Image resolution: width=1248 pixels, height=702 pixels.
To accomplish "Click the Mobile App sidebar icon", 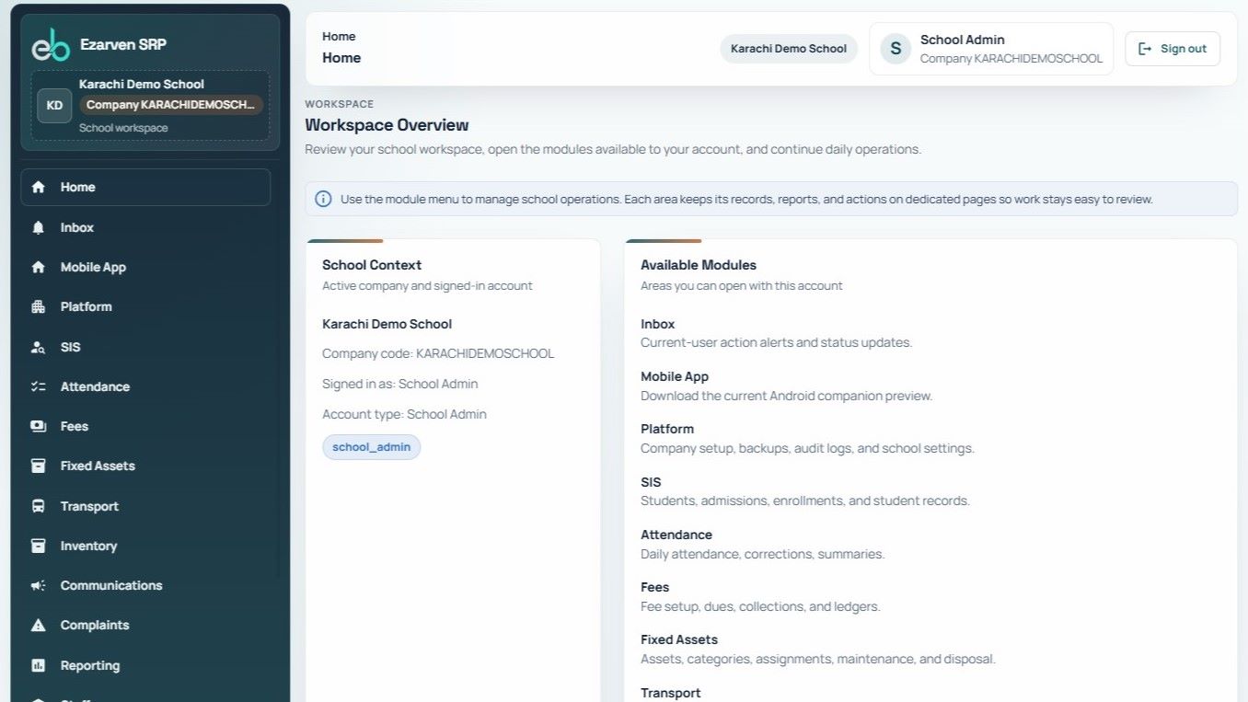I will click(x=38, y=267).
